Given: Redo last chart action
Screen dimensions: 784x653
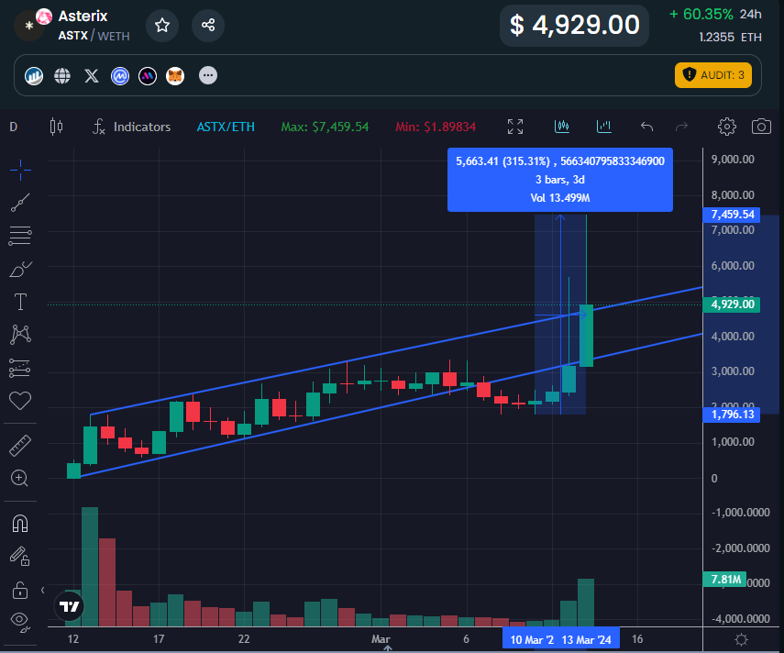Looking at the screenshot, I should tap(681, 127).
